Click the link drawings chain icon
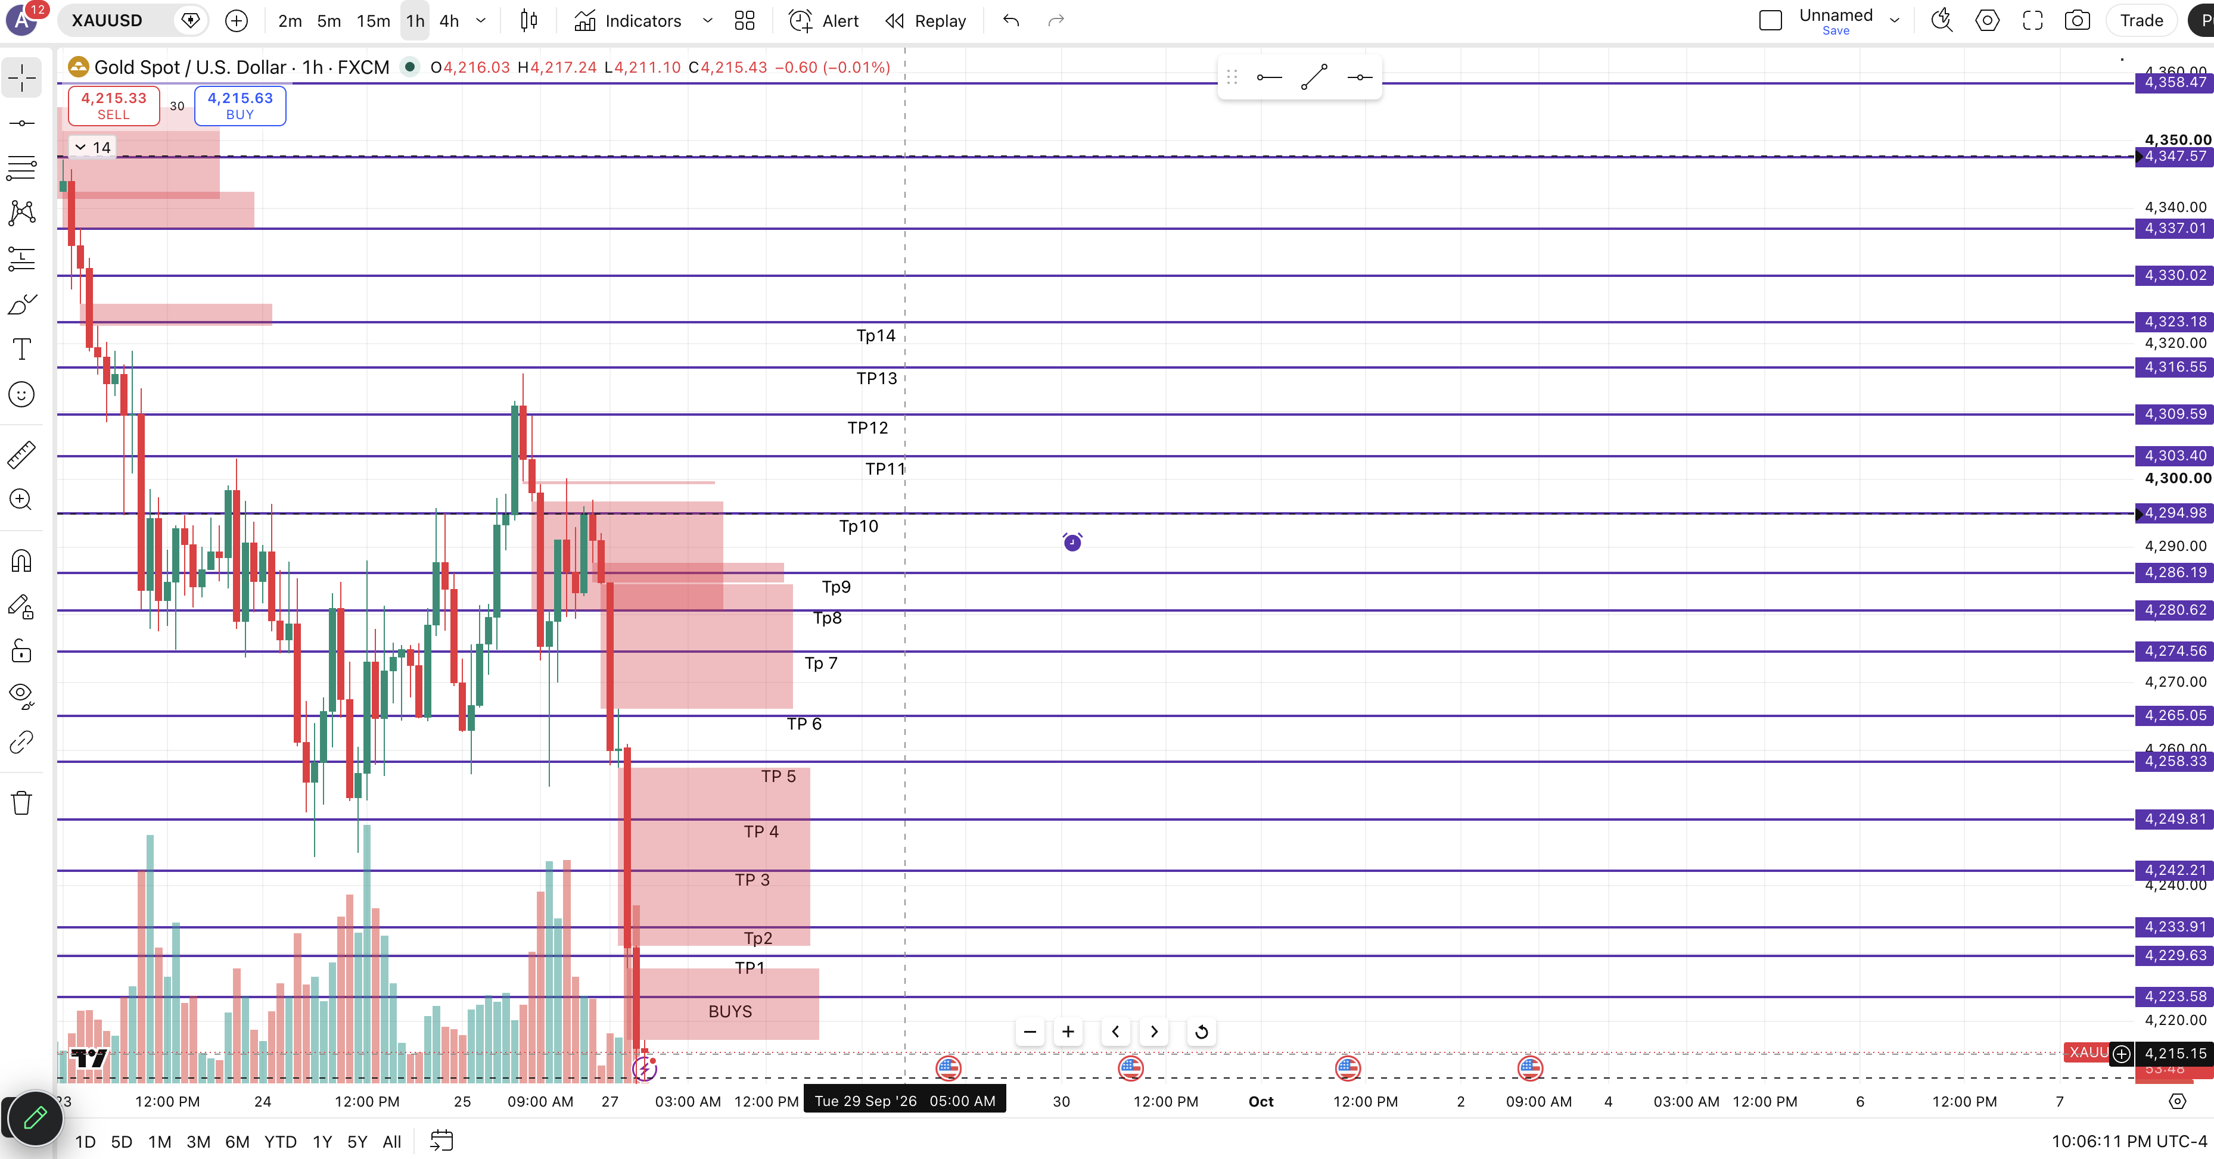This screenshot has height=1159, width=2214. pyautogui.click(x=21, y=741)
